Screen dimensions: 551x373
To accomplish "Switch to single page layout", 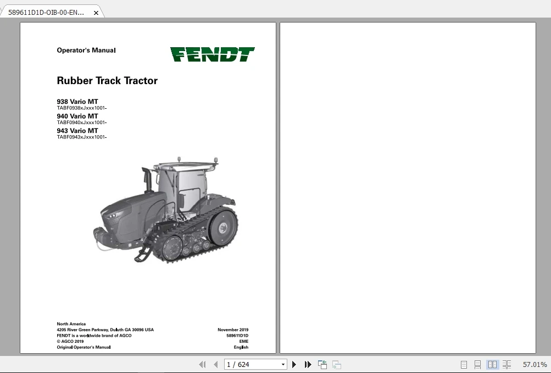I will [x=464, y=365].
